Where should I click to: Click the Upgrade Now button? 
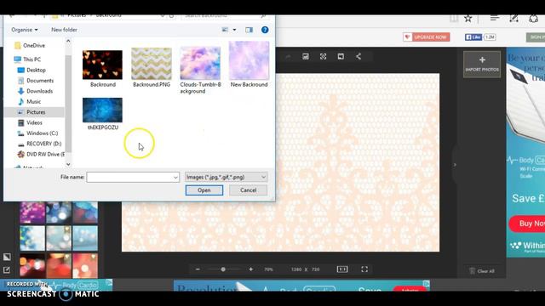tap(427, 37)
